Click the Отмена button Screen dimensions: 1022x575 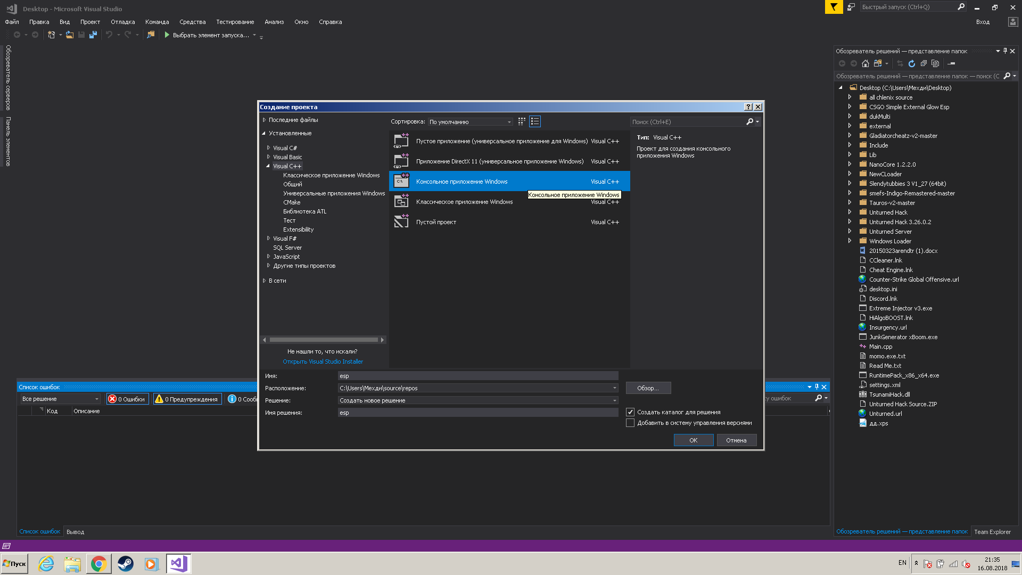(736, 440)
